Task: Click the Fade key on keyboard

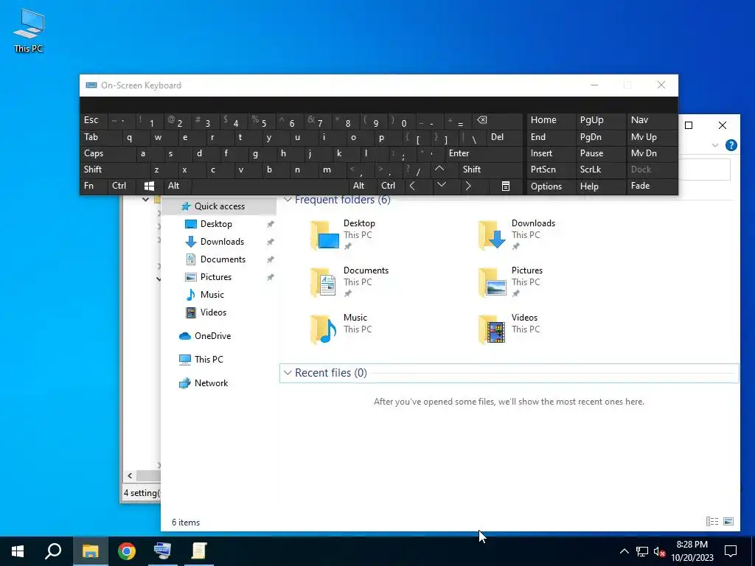Action: pyautogui.click(x=651, y=186)
